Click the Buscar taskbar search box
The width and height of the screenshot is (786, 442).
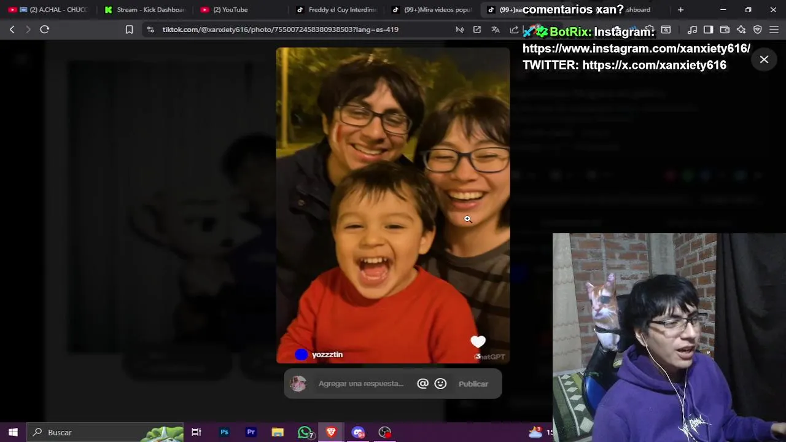[x=104, y=432]
